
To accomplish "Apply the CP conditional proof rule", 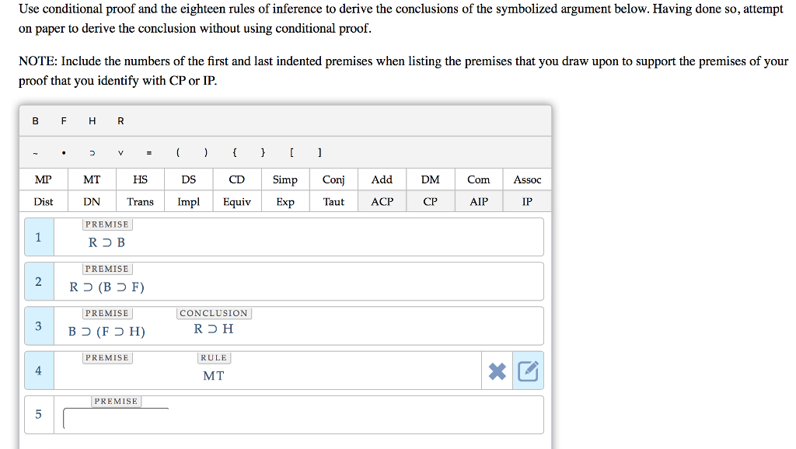I will [x=430, y=201].
